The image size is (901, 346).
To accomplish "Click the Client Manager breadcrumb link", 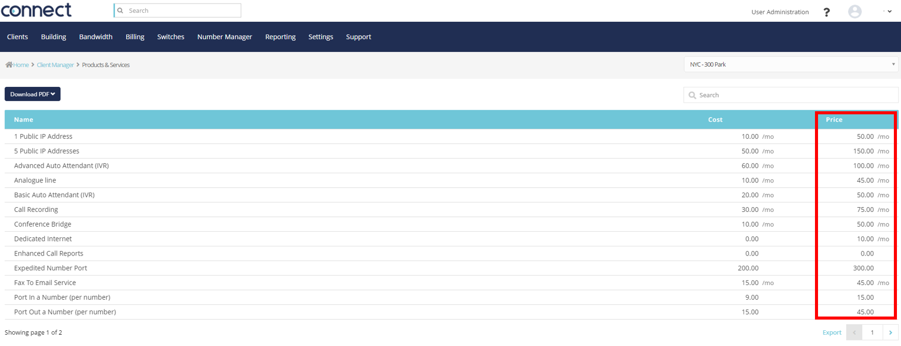I will tap(55, 65).
